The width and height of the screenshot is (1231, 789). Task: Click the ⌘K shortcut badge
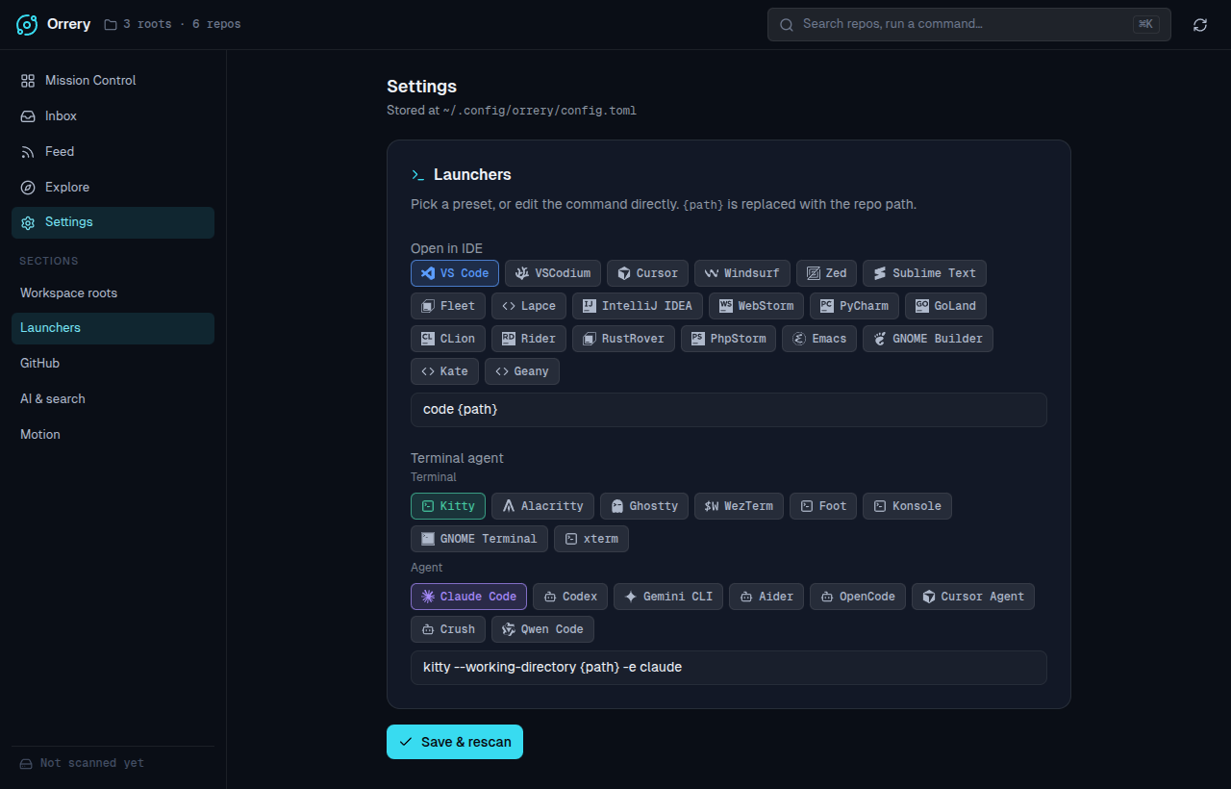(x=1145, y=25)
